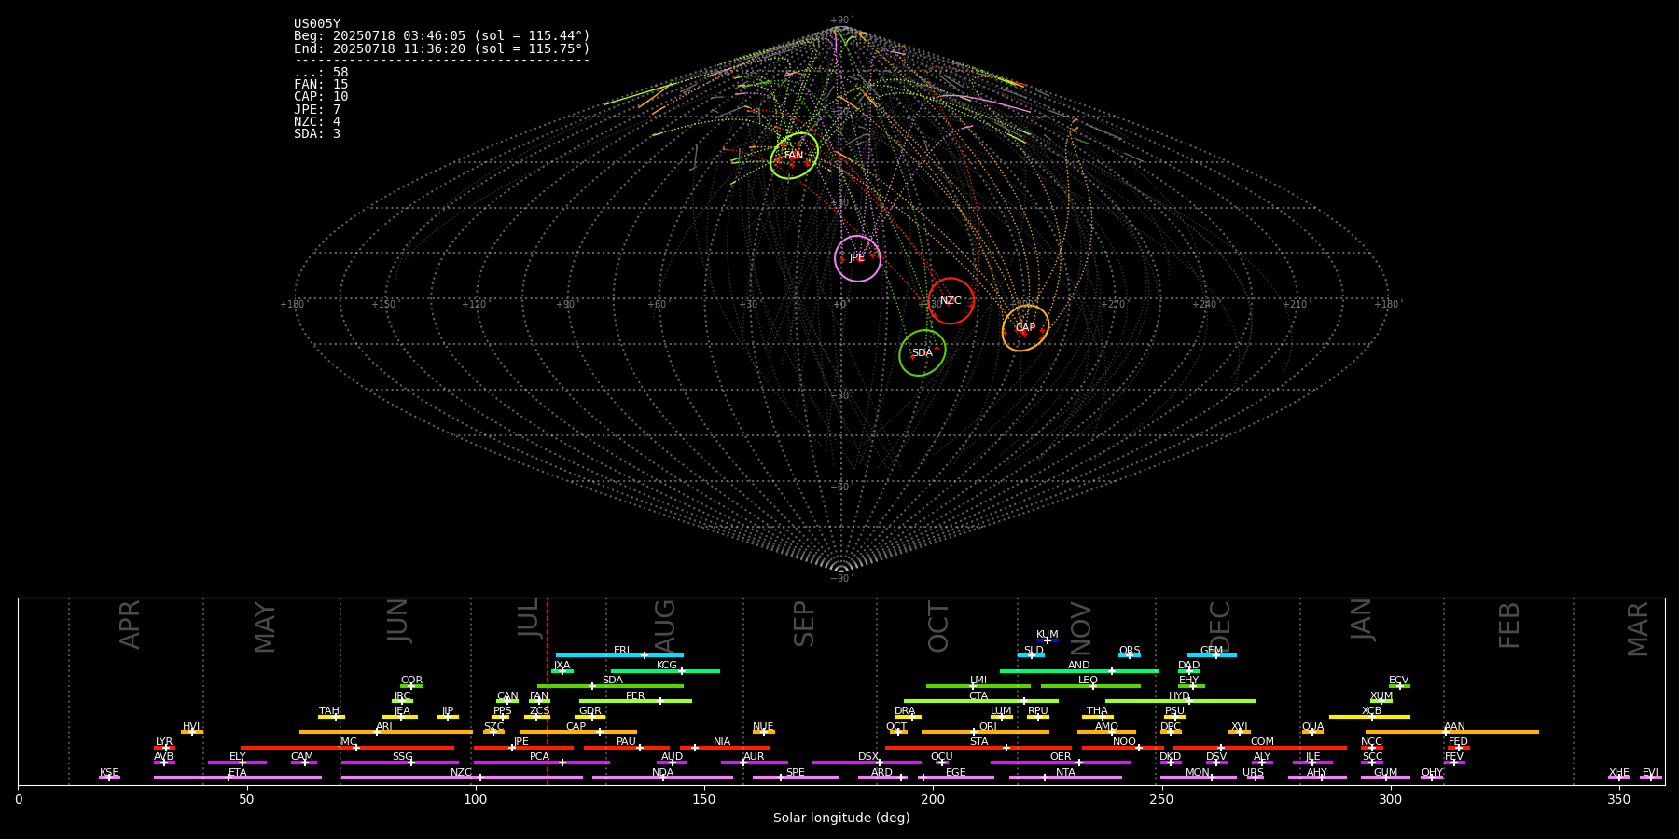This screenshot has height=839, width=1679.
Task: Click the red dashed current solar longitude marker
Action: coord(548,691)
